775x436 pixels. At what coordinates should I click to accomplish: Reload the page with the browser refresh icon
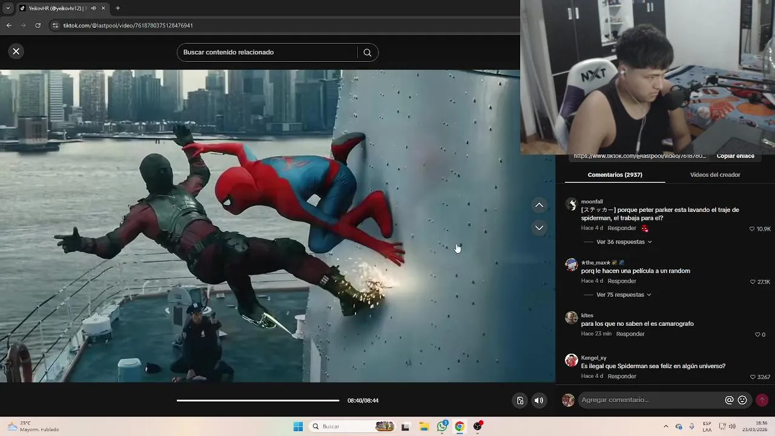(38, 25)
